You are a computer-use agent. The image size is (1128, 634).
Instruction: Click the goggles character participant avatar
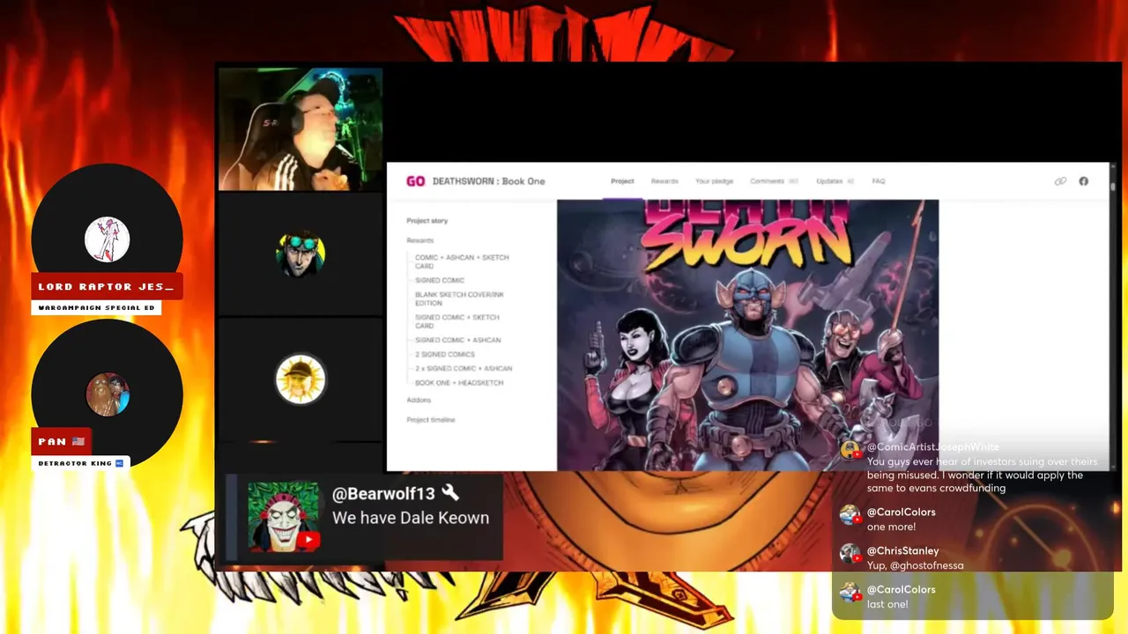point(301,254)
